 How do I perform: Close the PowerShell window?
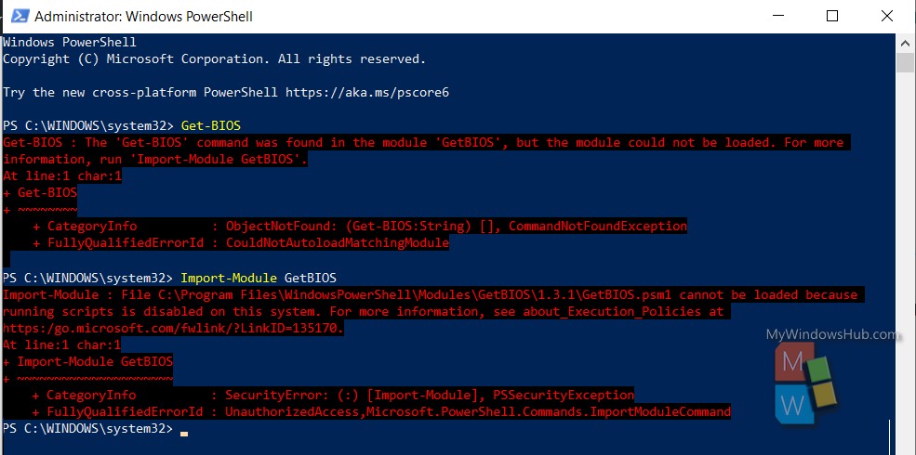pyautogui.click(x=886, y=17)
